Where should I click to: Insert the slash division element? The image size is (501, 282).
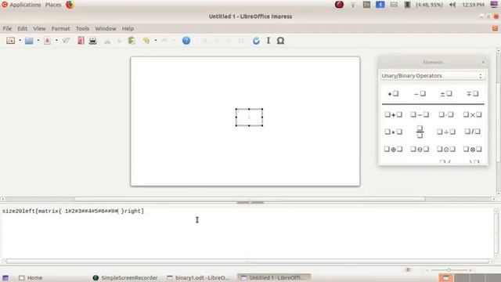pos(473,132)
